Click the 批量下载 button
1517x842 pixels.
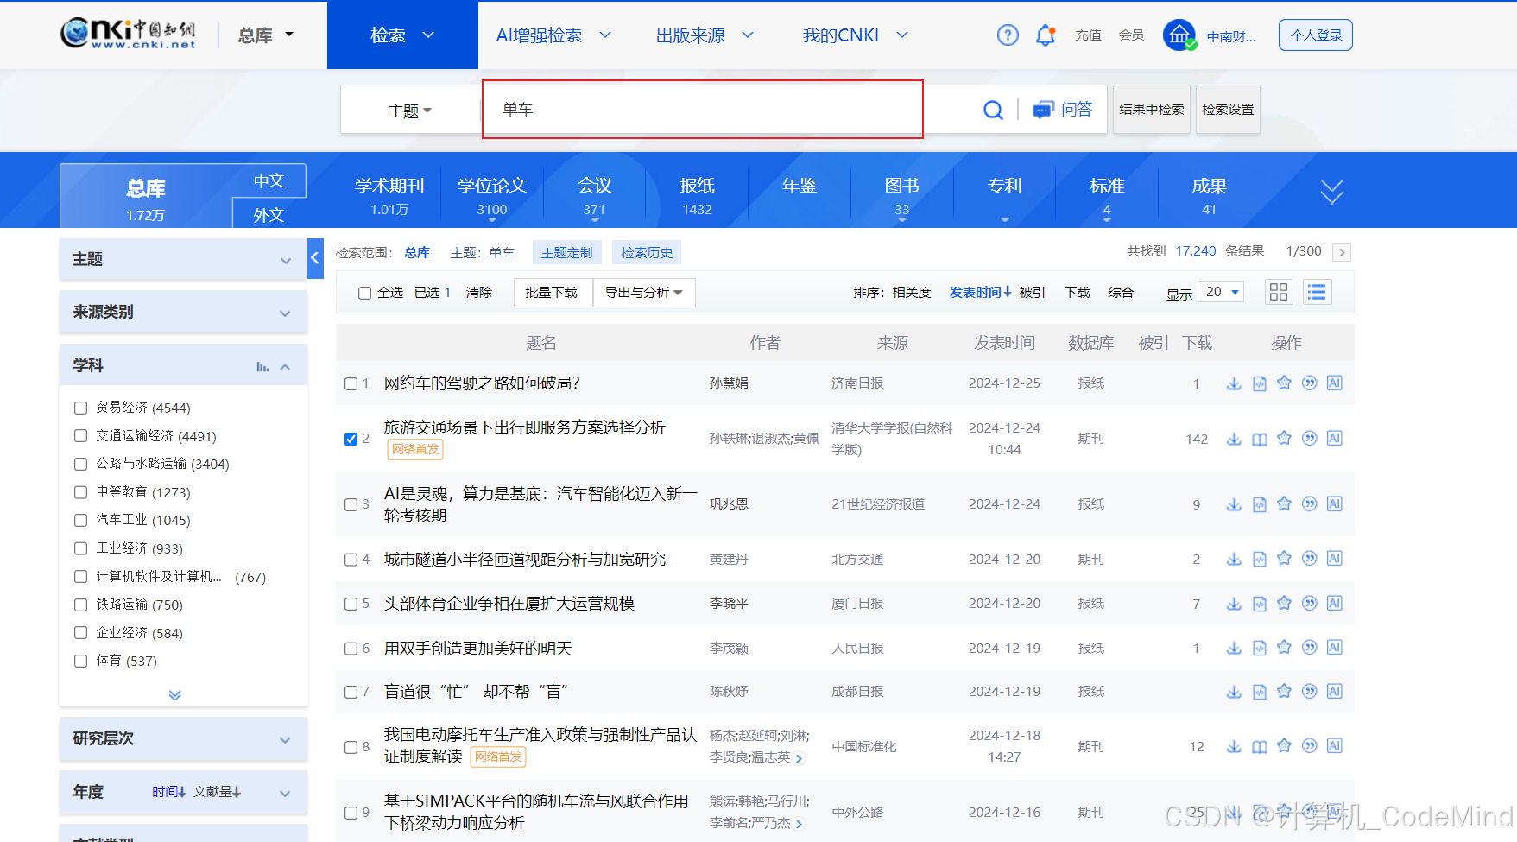pos(552,293)
